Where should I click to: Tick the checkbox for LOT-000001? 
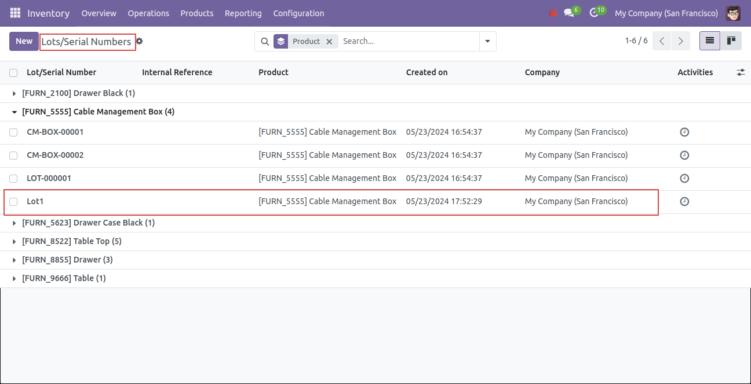(13, 179)
